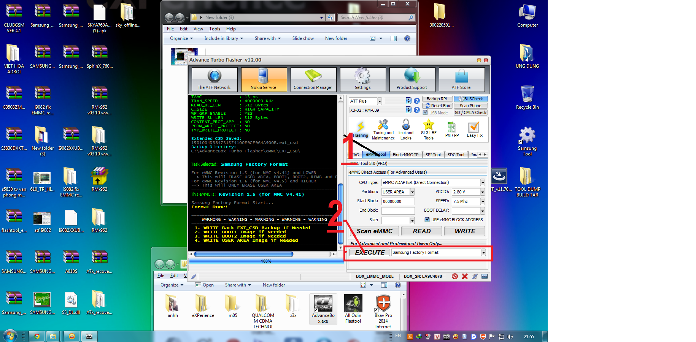
Task: Open the ATF Store
Action: [x=461, y=79]
